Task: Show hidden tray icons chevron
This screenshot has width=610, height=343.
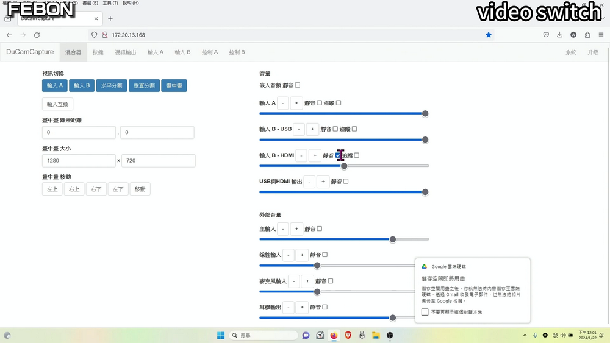Action: coord(525,335)
